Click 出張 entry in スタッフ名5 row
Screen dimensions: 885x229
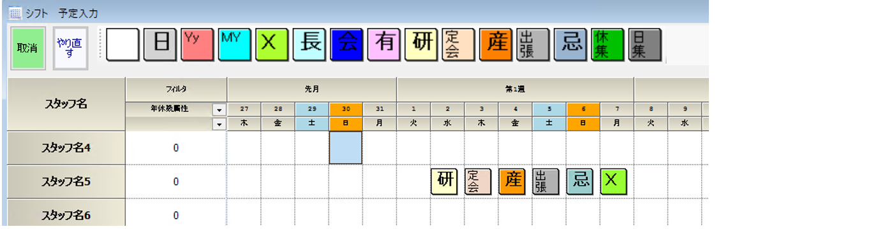pyautogui.click(x=546, y=181)
